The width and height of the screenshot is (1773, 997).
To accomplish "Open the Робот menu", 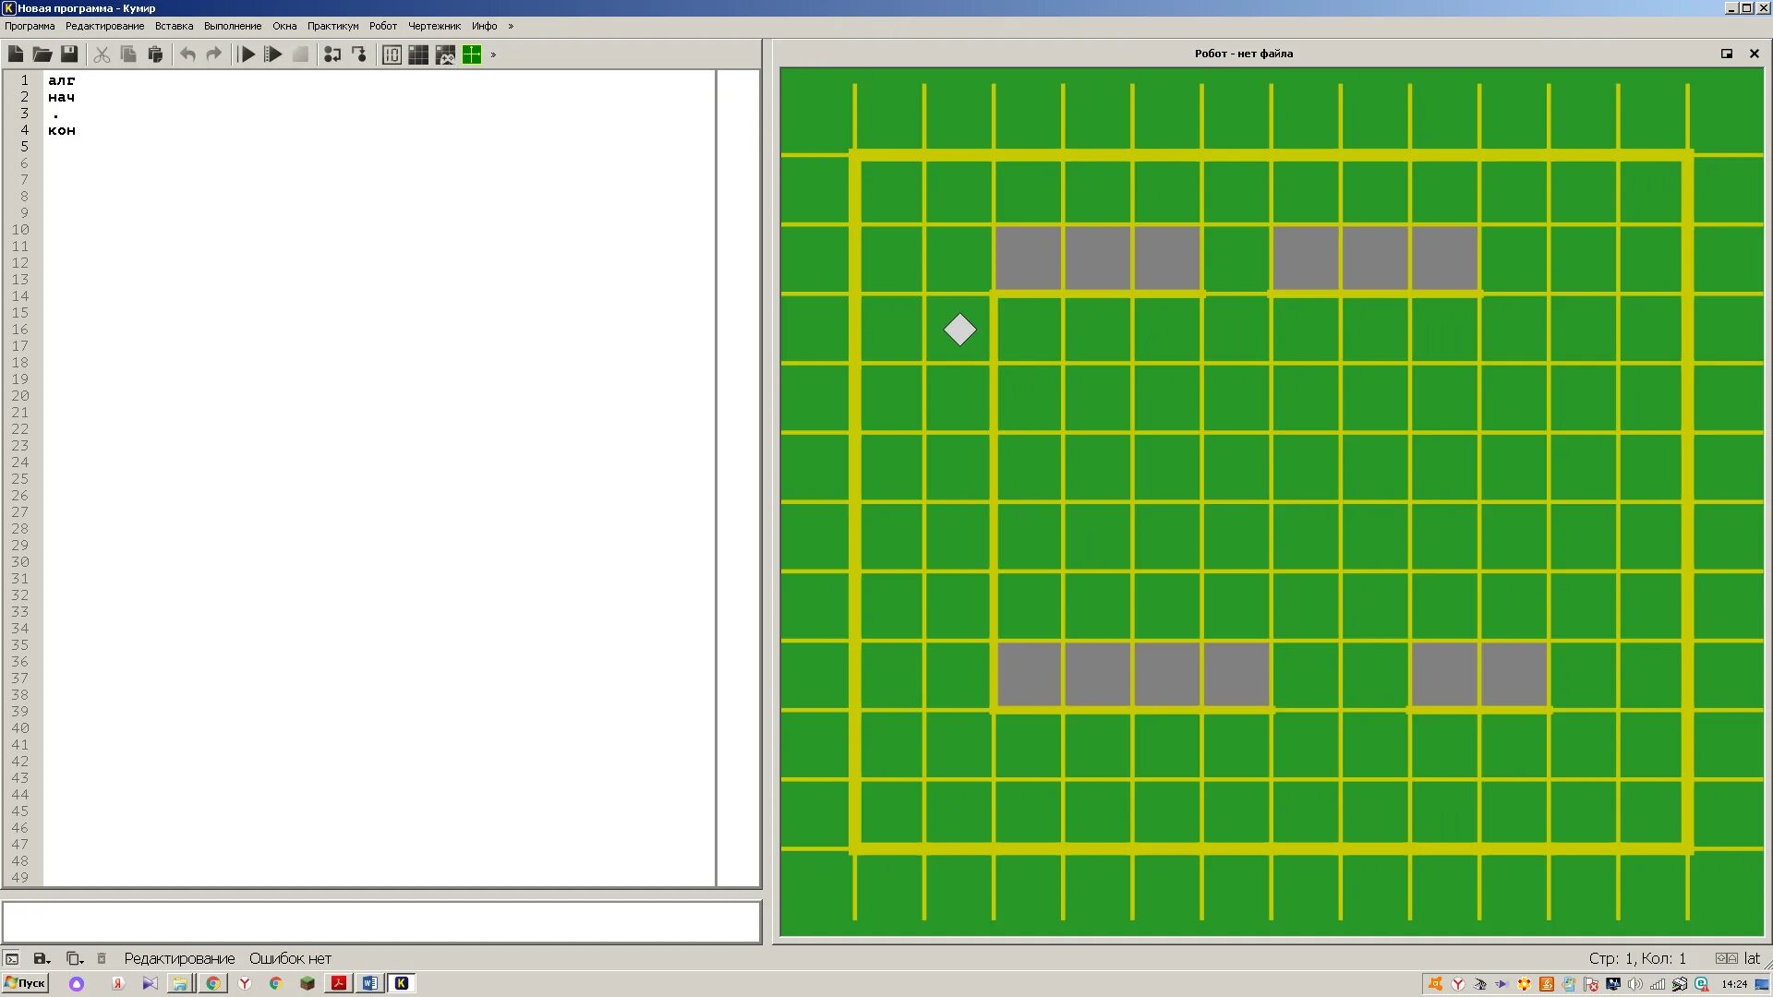I will coord(382,26).
